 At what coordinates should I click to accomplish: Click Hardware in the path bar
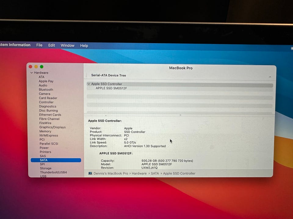coord(139,173)
